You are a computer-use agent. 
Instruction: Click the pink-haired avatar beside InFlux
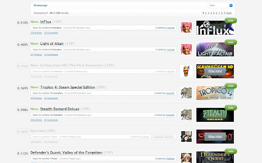click(x=186, y=27)
